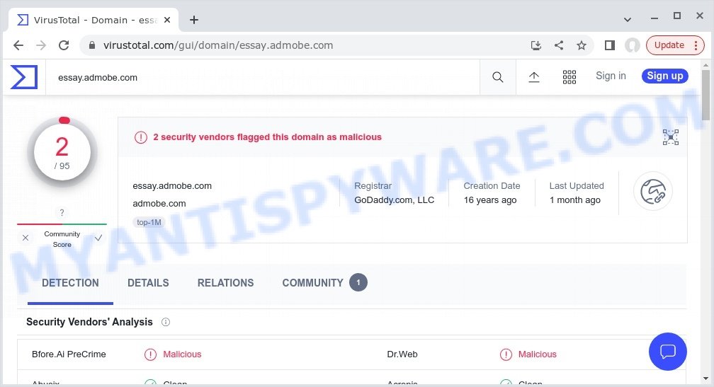
Task: Click the graph/expand icon in the alert banner
Action: click(670, 137)
